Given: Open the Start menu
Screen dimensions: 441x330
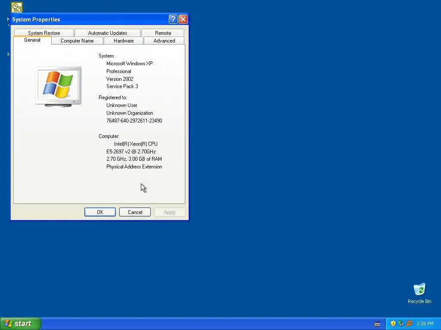Looking at the screenshot, I should [x=21, y=324].
